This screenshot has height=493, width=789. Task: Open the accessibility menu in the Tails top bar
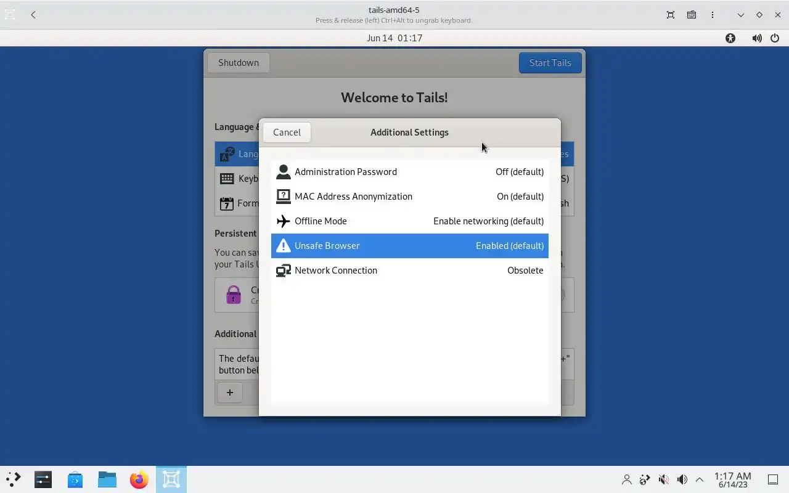pos(730,38)
